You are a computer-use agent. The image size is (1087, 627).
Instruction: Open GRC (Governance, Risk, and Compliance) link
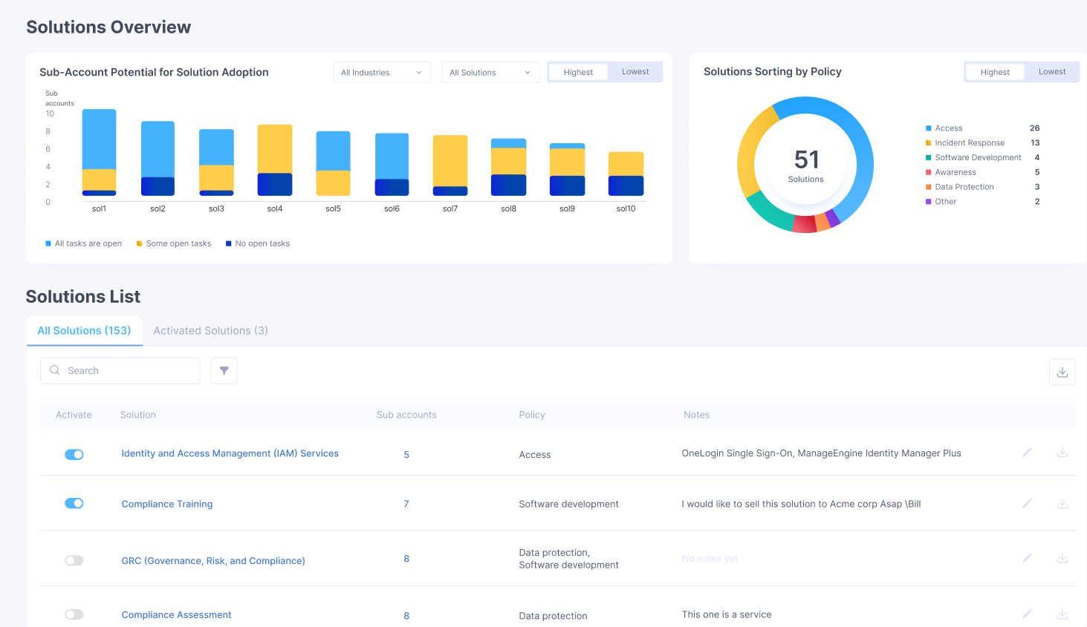click(x=213, y=561)
